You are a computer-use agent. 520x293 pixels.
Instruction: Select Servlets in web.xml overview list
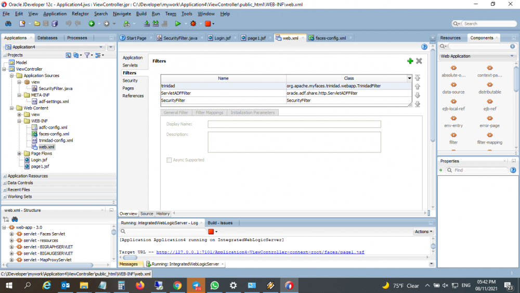pos(130,66)
